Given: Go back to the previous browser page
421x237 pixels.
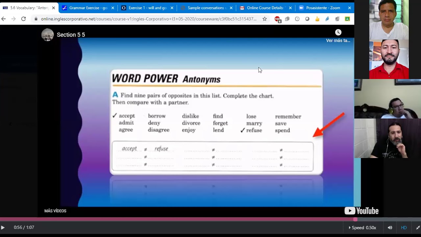Looking at the screenshot, I should coord(4,19).
